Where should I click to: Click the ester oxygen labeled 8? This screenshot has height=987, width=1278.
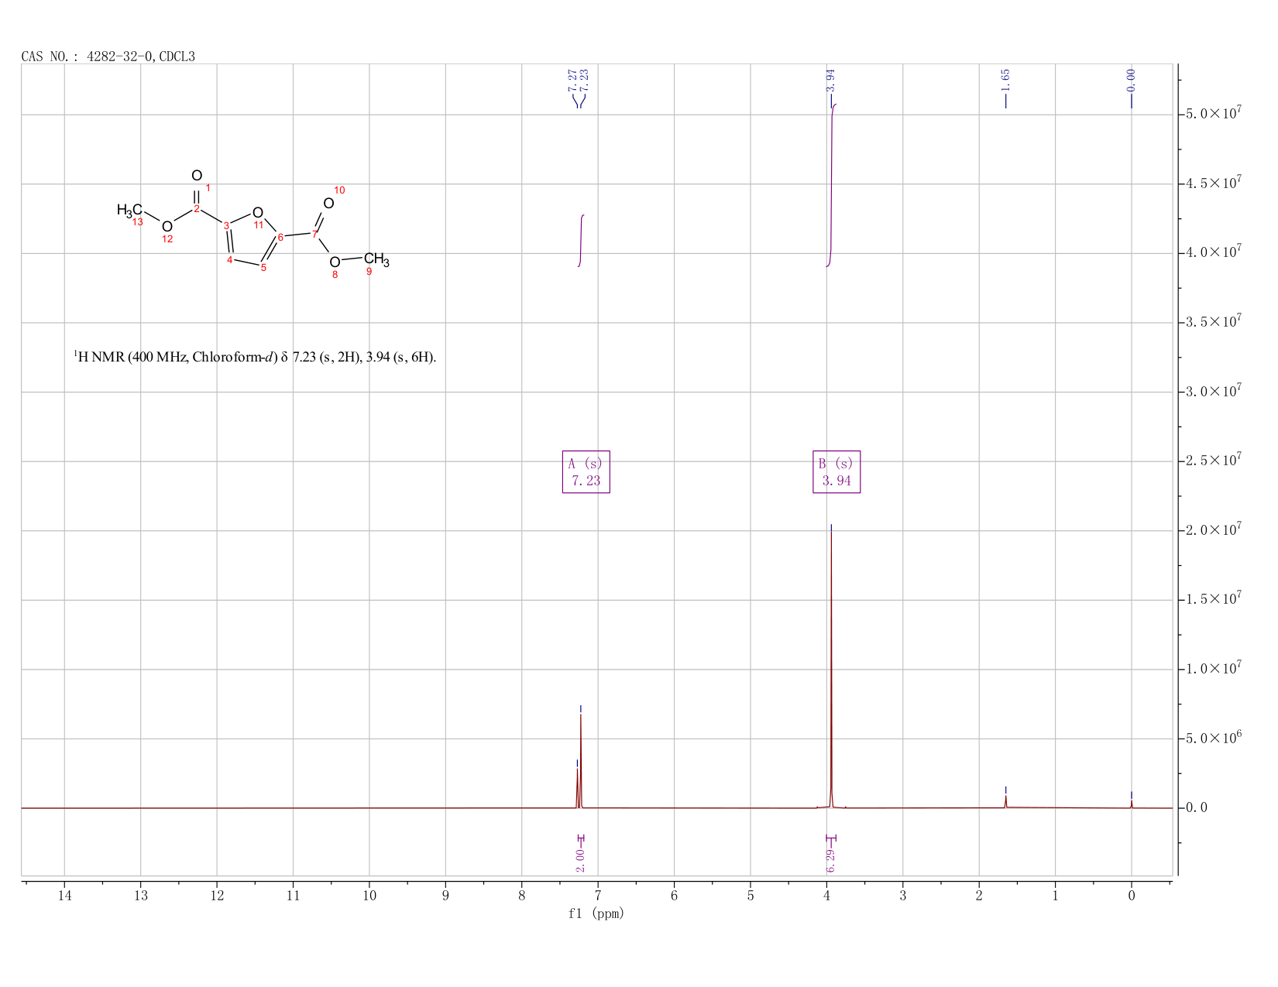point(335,262)
